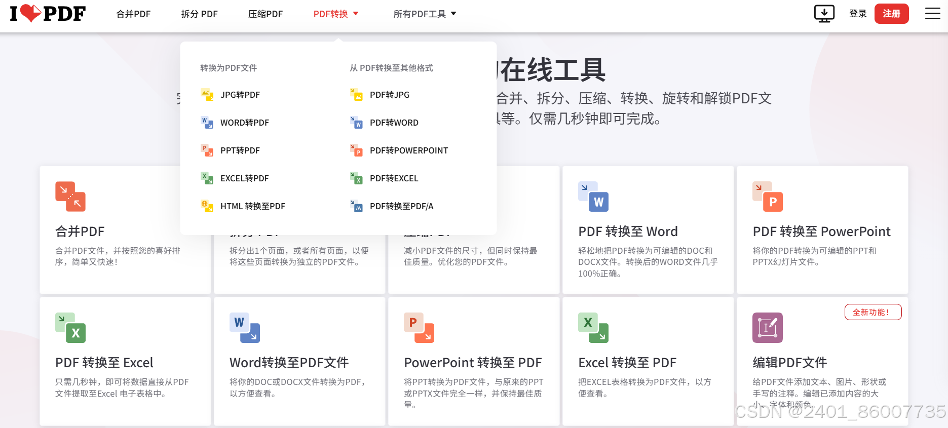
Task: Click the Word转换至PDF文件 card icon
Action: [245, 328]
